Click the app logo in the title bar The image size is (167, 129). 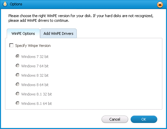(x=5, y=4)
